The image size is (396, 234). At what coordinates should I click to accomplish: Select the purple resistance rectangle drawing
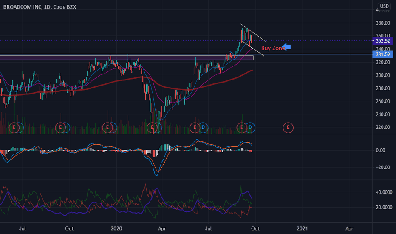(x=126, y=58)
